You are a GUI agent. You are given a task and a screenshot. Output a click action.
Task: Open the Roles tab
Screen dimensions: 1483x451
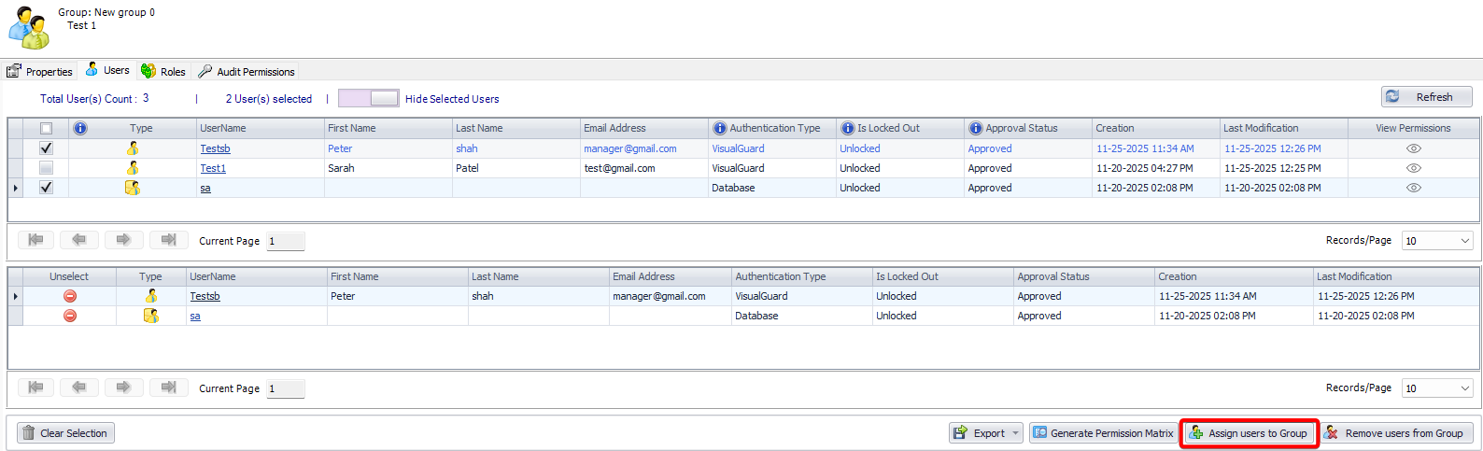(163, 72)
